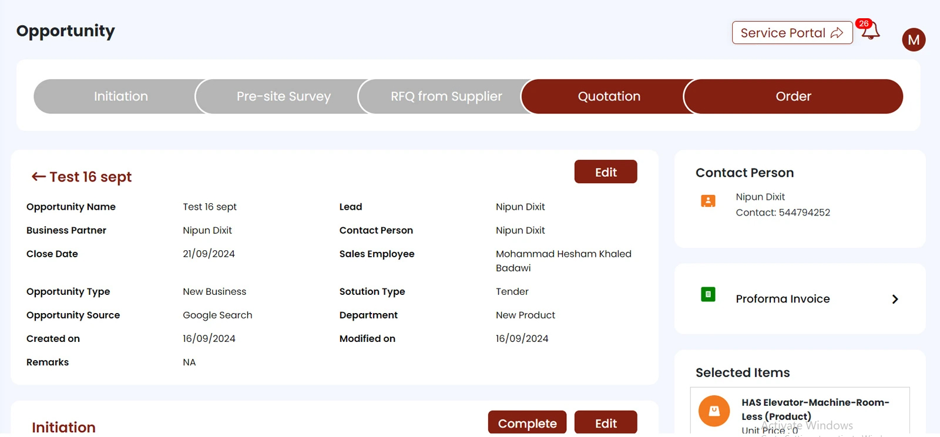Click the Selected Items heading
The image size is (940, 437).
click(743, 372)
